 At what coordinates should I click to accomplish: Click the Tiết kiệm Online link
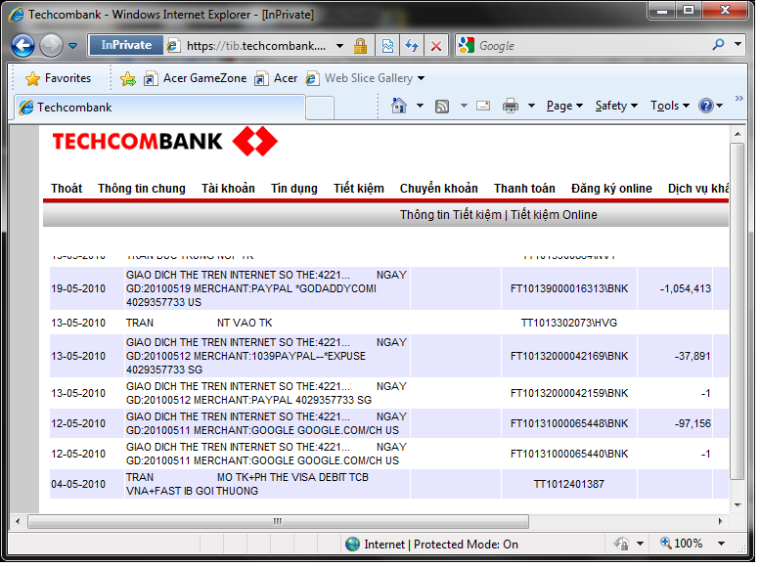[x=554, y=215]
